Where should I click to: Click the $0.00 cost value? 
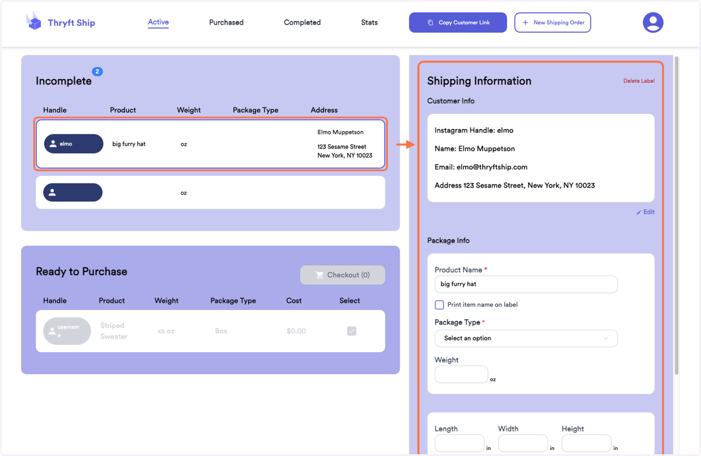[296, 331]
